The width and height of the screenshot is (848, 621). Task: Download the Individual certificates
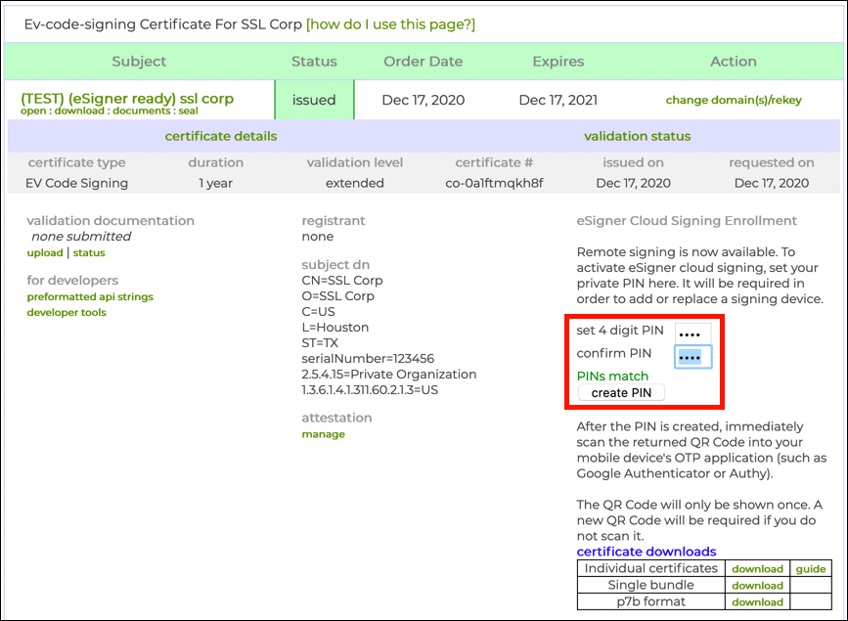pyautogui.click(x=757, y=569)
